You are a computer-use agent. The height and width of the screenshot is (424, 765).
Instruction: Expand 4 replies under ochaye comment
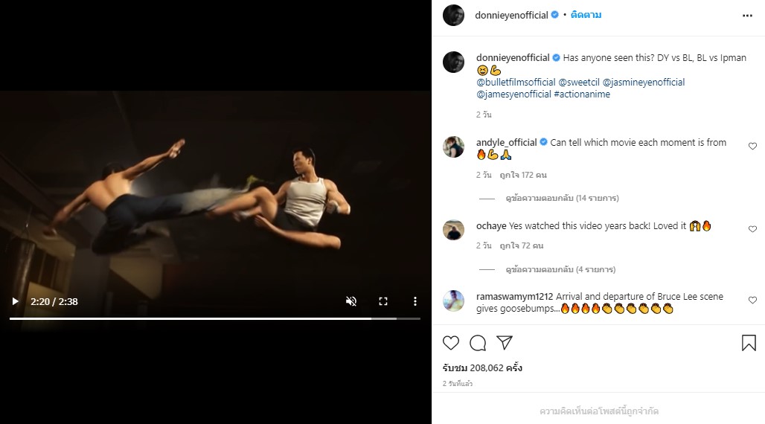point(560,269)
